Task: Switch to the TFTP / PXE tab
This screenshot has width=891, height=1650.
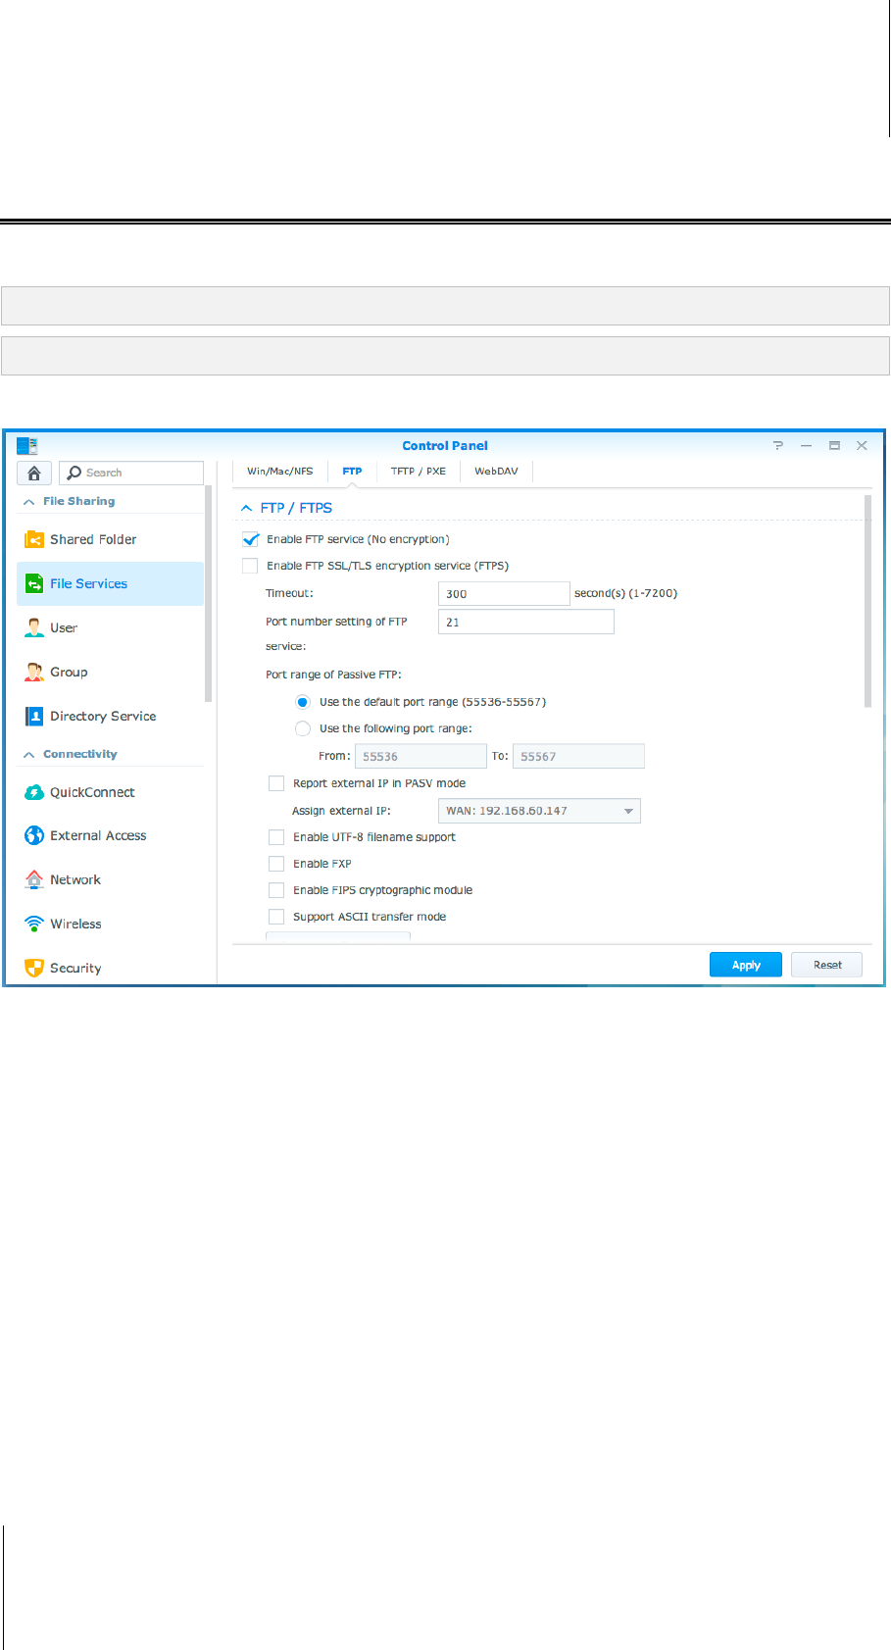Action: pyautogui.click(x=418, y=472)
